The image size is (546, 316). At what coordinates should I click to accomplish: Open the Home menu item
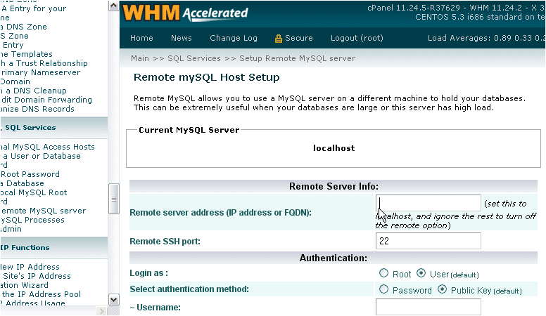pyautogui.click(x=141, y=38)
